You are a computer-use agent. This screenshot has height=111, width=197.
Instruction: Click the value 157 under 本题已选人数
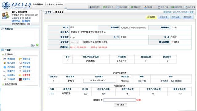click(x=128, y=94)
